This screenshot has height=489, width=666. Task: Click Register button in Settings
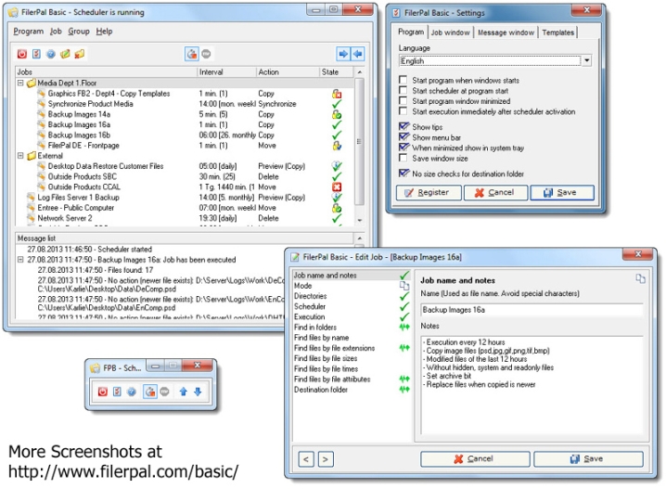click(x=428, y=193)
